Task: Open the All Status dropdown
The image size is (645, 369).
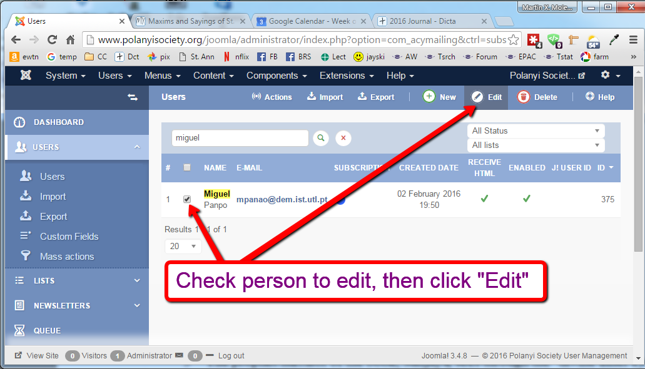Action: pyautogui.click(x=536, y=130)
